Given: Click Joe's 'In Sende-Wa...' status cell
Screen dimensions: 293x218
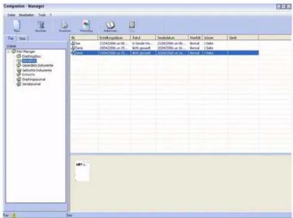Looking at the screenshot, I should [x=142, y=43].
